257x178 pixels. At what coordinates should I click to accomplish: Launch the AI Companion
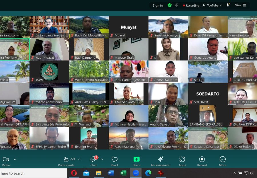tap(160, 161)
